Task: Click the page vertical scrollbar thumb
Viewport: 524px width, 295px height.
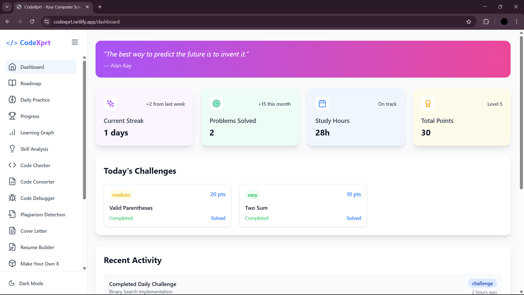Action: click(521, 112)
